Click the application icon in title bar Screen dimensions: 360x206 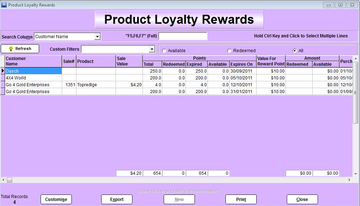coord(4,5)
